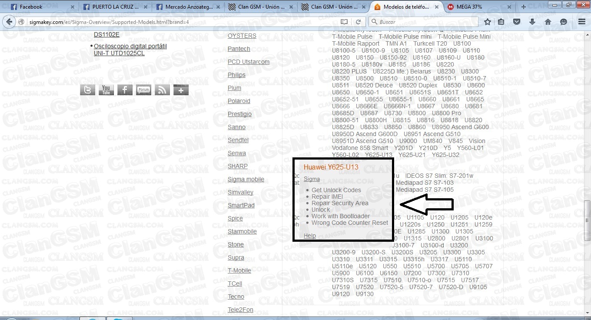Click the plus share icon next to RSS
The image size is (591, 320).
click(181, 90)
